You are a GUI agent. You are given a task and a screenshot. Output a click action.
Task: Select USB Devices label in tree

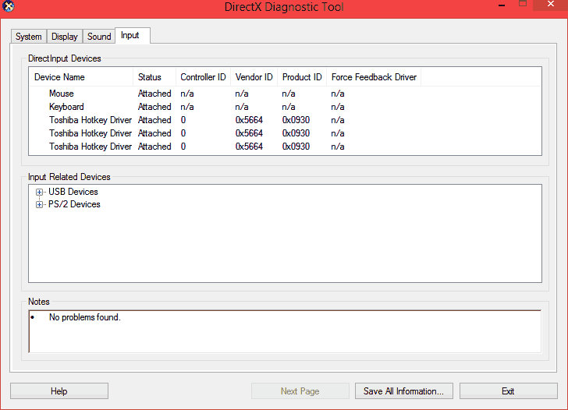click(73, 192)
